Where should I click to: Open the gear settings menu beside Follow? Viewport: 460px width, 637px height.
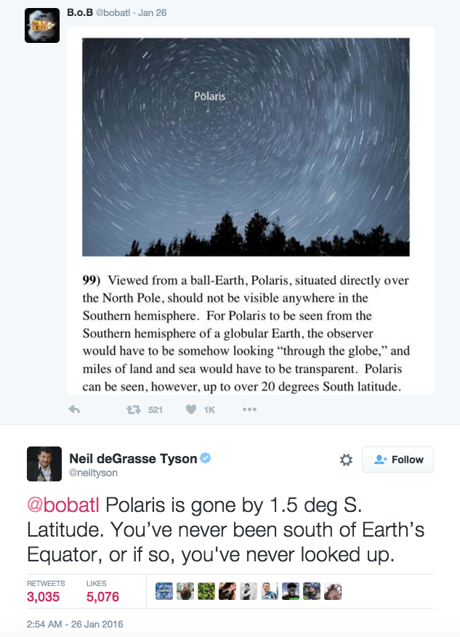346,460
